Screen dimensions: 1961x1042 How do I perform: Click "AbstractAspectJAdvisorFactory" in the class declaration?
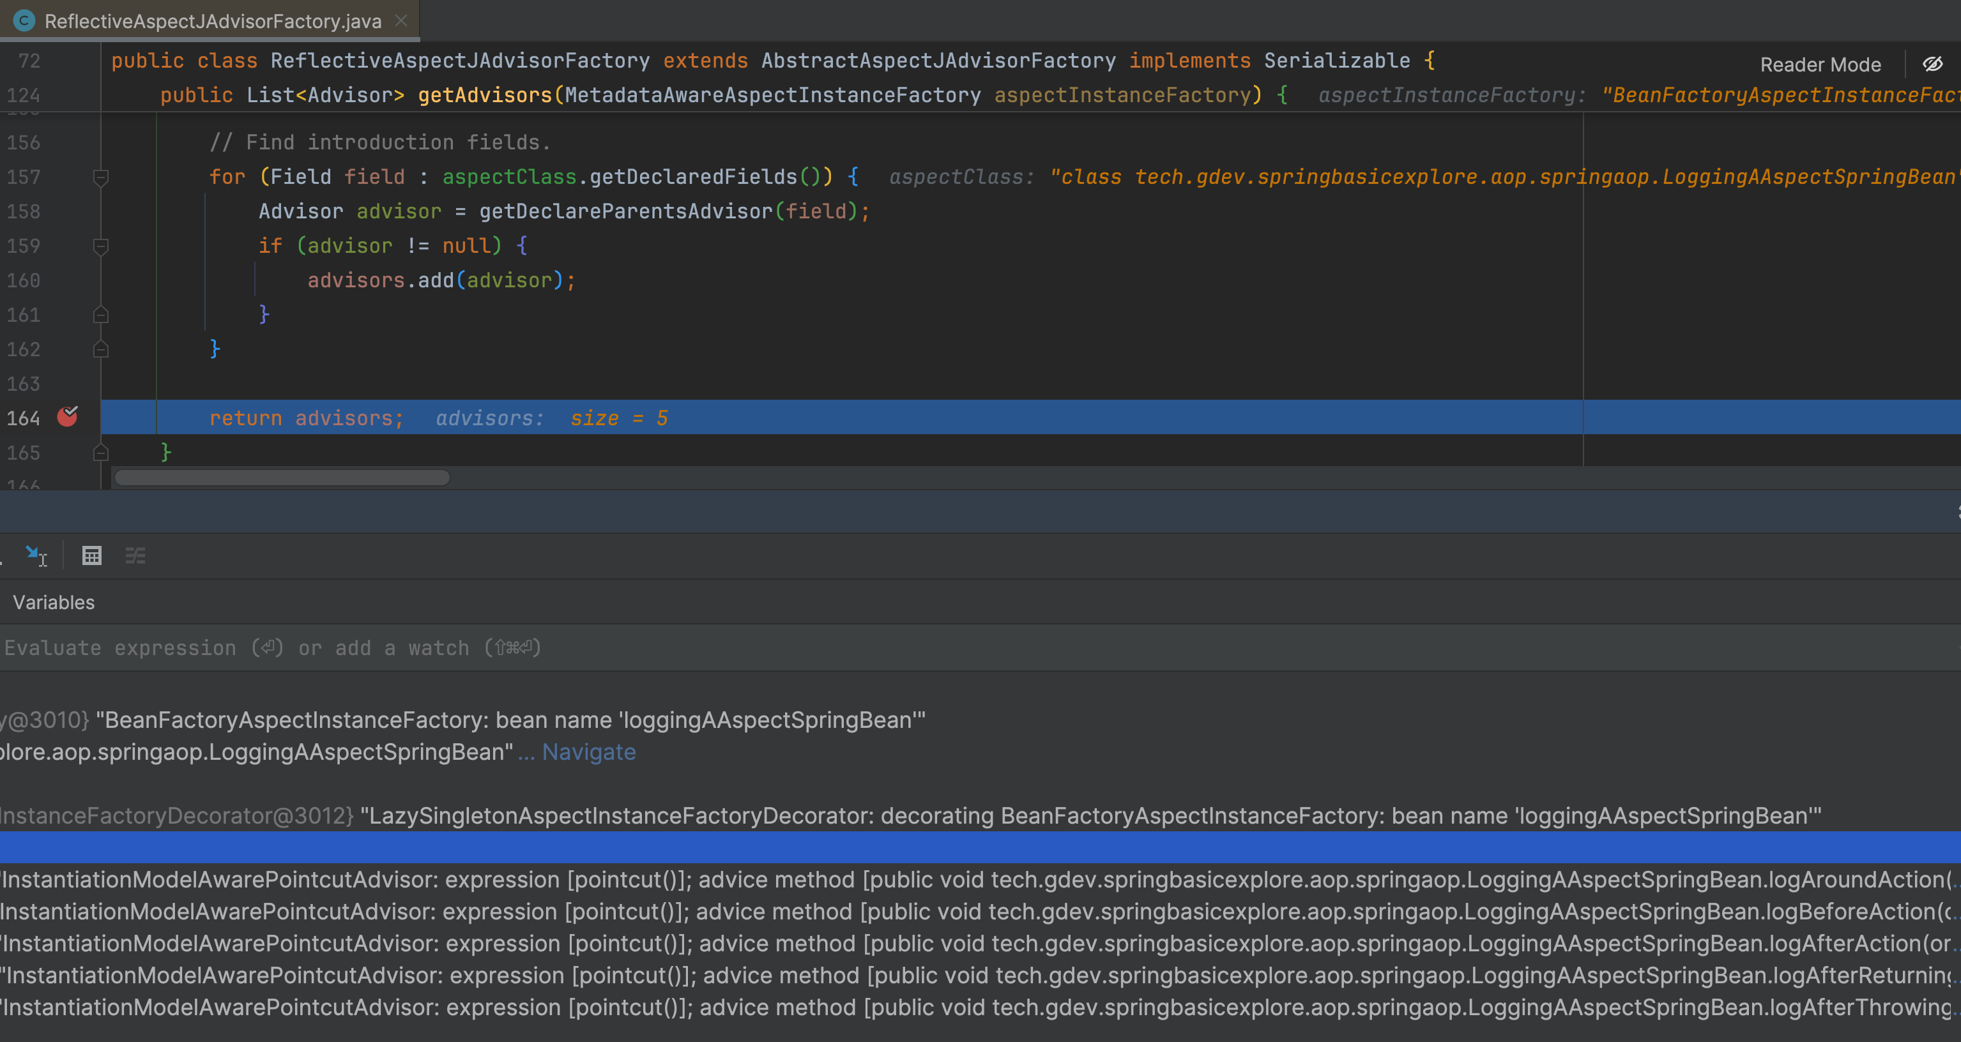pyautogui.click(x=938, y=61)
